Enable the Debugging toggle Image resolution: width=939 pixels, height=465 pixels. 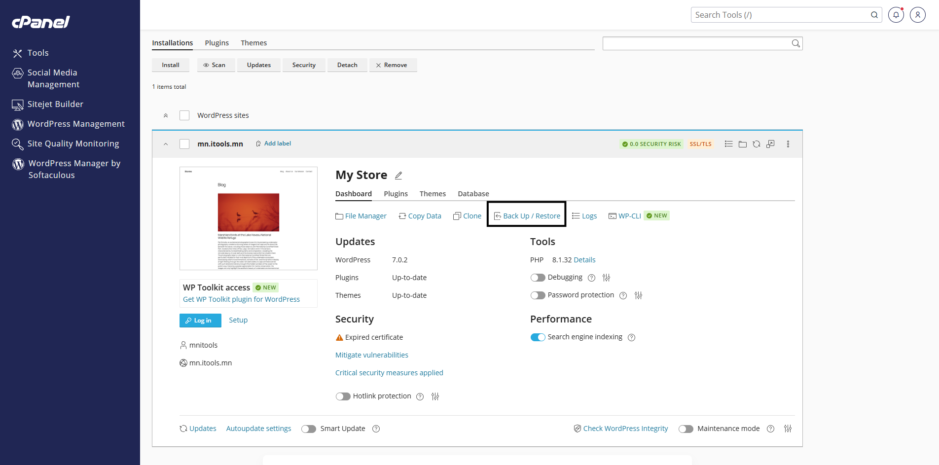point(538,278)
